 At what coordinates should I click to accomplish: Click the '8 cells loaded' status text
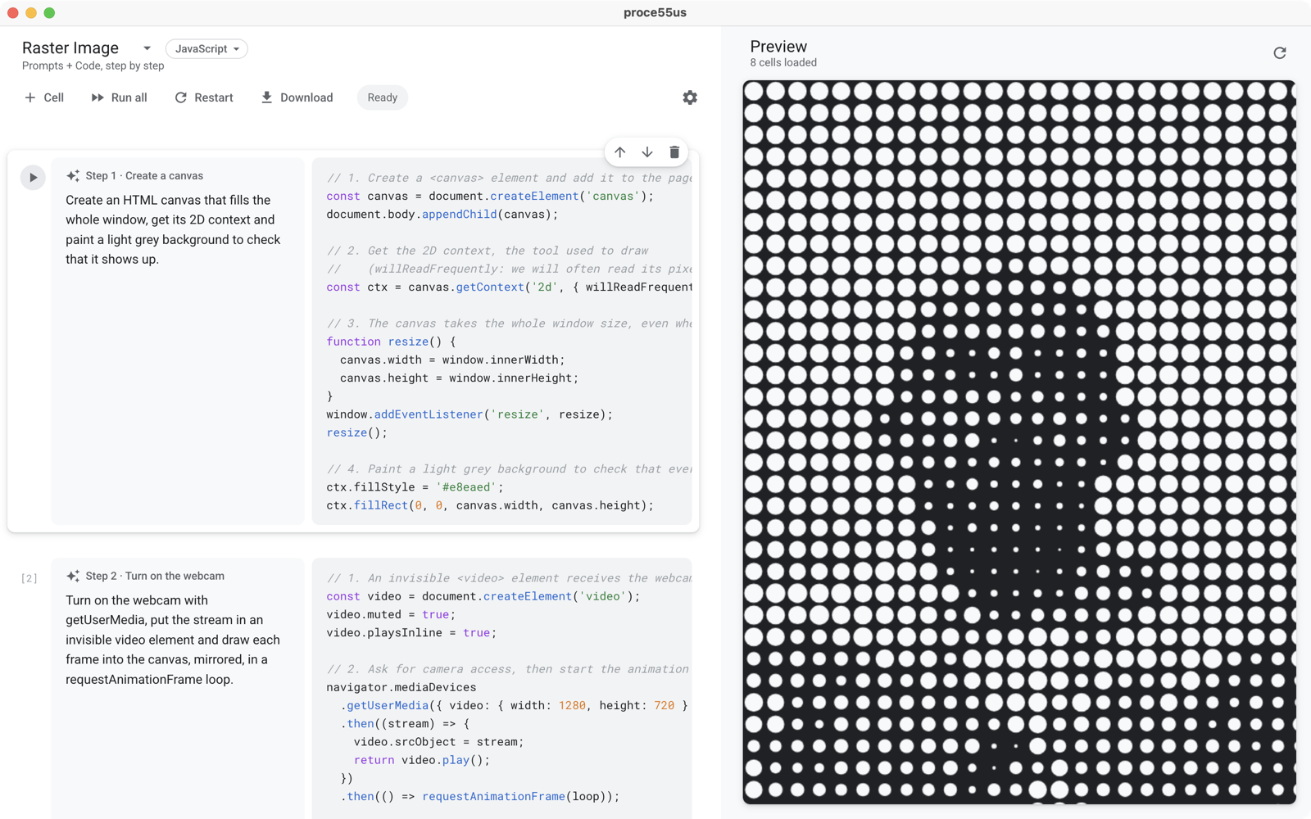pos(783,63)
